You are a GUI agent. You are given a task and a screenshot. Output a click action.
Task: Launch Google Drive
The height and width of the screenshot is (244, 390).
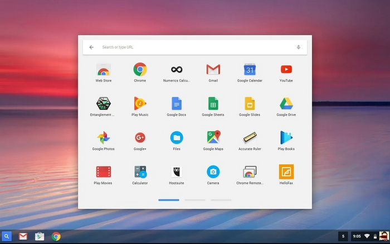(286, 104)
